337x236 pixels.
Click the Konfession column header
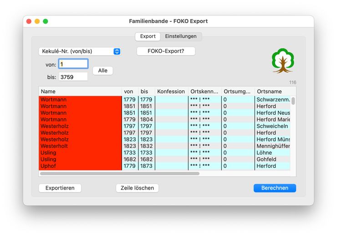pos(171,91)
